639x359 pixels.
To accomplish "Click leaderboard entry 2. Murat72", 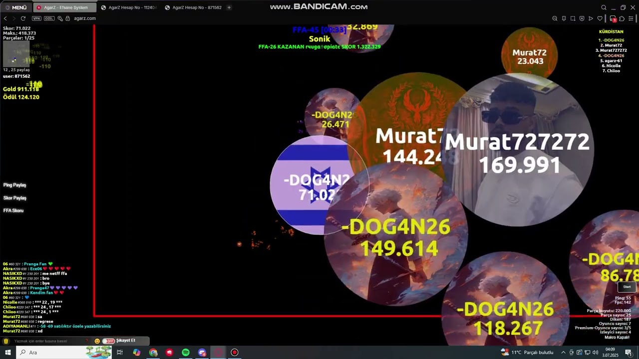I will [x=611, y=45].
